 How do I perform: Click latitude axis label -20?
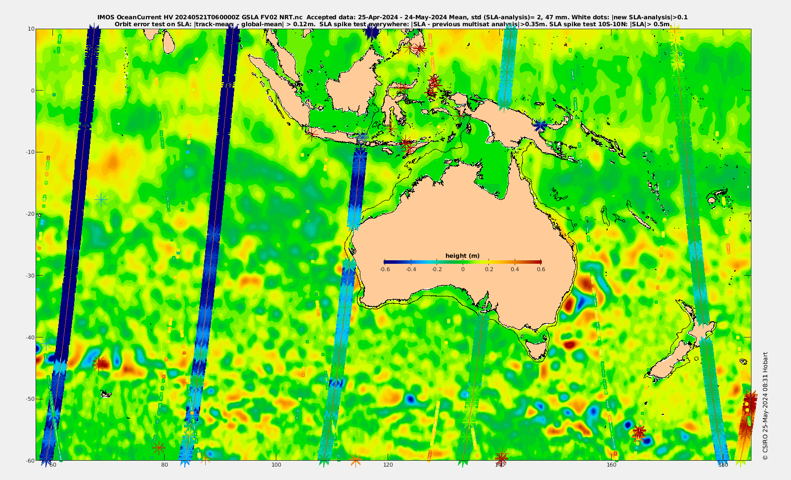coord(30,214)
